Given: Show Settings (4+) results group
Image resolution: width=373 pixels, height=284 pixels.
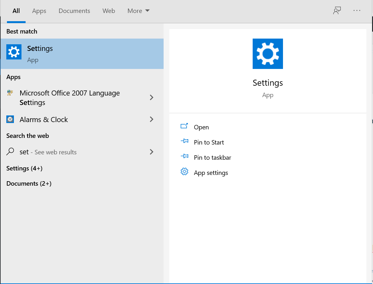Looking at the screenshot, I should coord(24,168).
